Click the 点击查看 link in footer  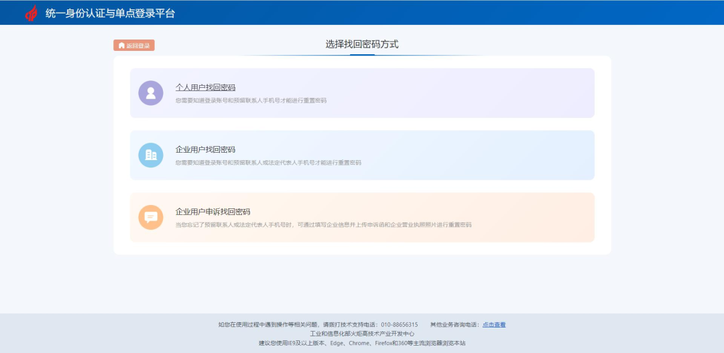(x=494, y=325)
